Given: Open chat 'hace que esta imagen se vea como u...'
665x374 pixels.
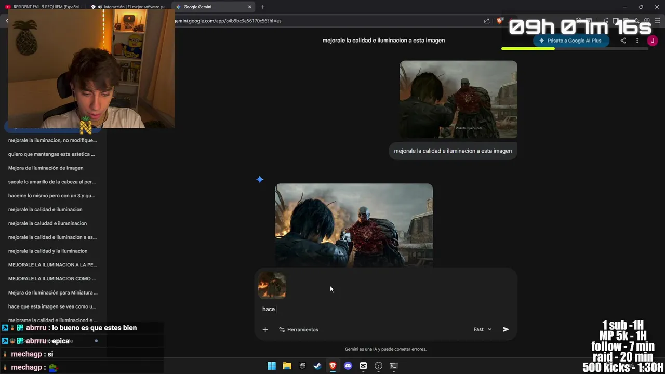Looking at the screenshot, I should [52, 306].
